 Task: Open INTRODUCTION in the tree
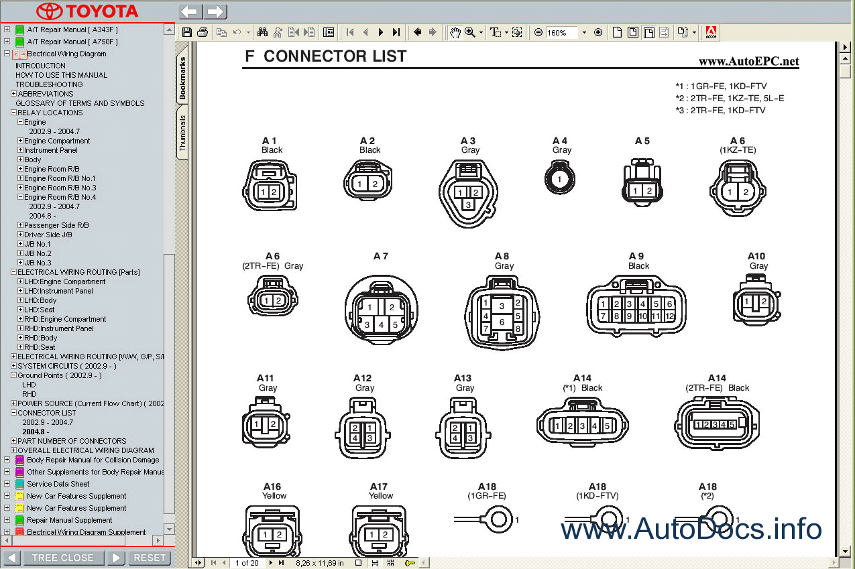pos(40,66)
